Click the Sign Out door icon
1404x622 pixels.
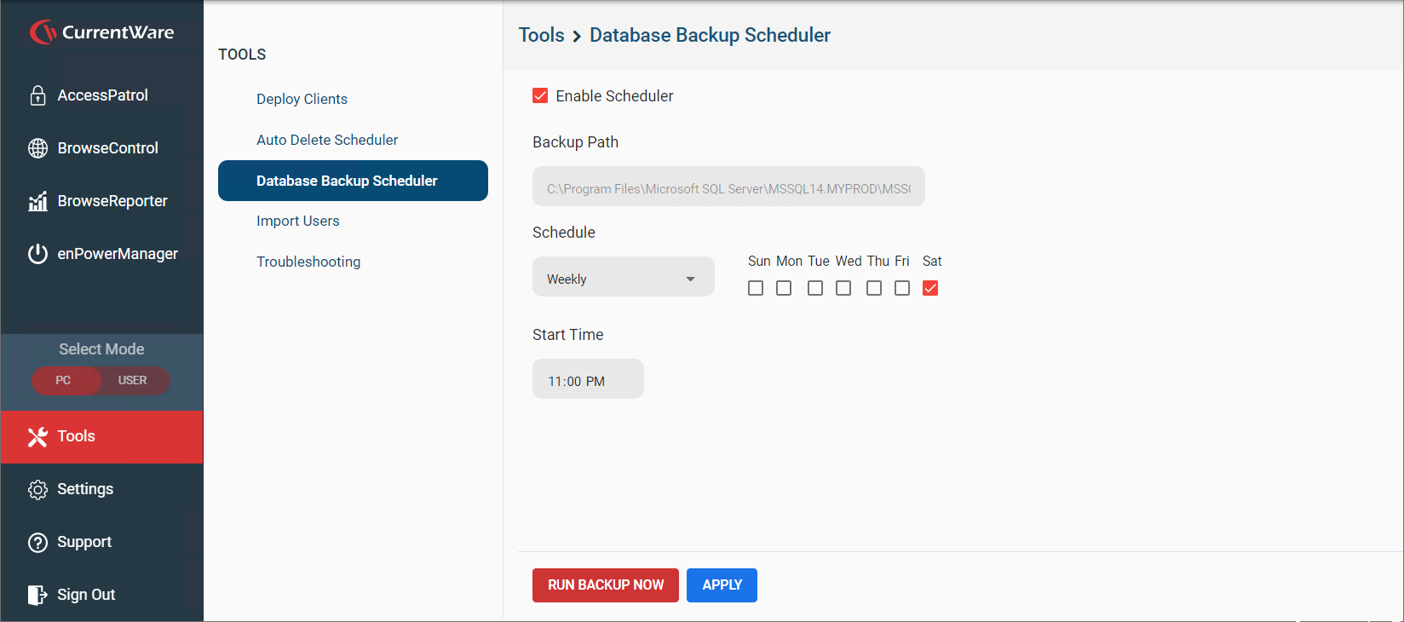click(37, 595)
